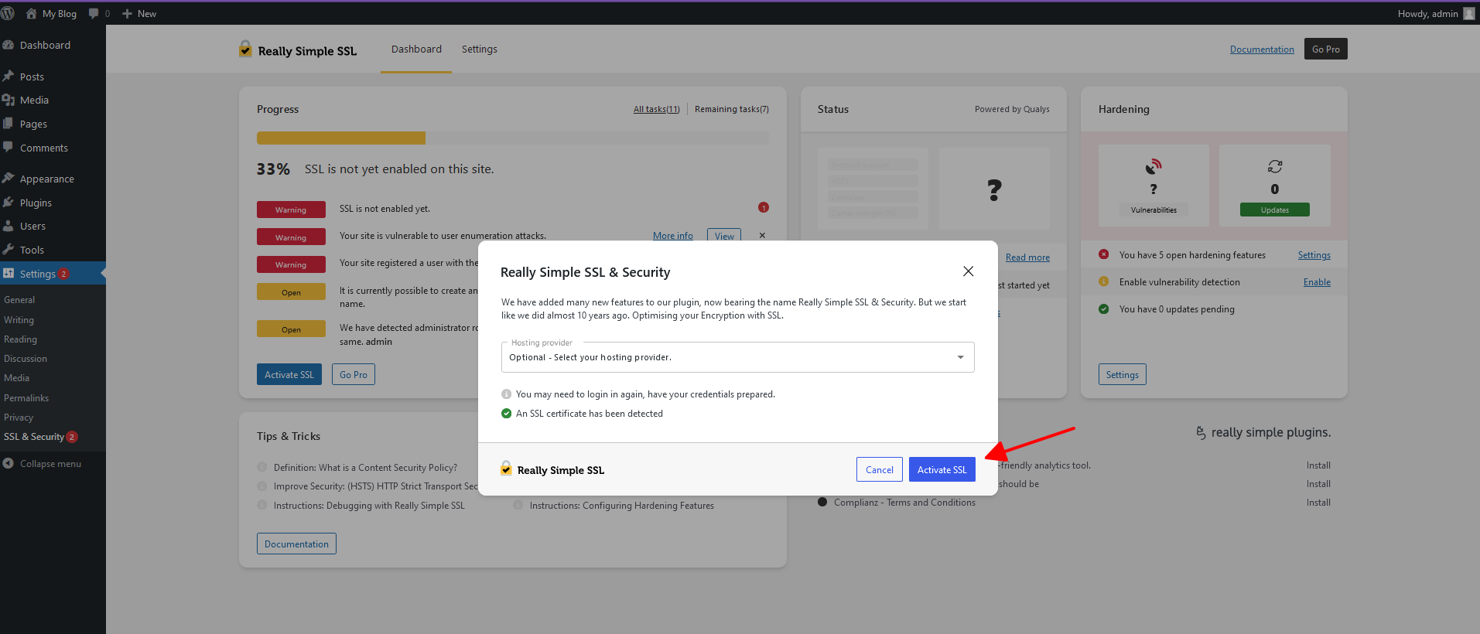This screenshot has width=1480, height=634.
Task: Open Settings link for hardening features
Action: [1314, 255]
